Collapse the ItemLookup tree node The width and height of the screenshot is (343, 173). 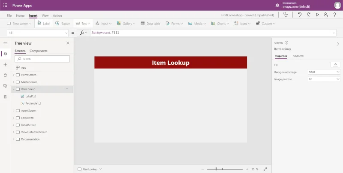pyautogui.click(x=13, y=89)
